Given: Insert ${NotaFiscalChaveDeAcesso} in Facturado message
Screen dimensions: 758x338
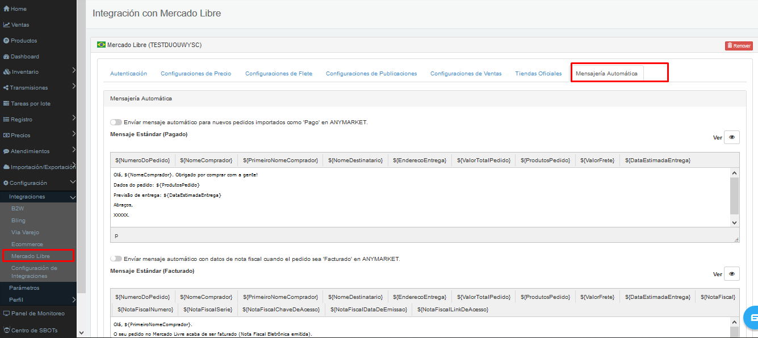Looking at the screenshot, I should (x=282, y=310).
